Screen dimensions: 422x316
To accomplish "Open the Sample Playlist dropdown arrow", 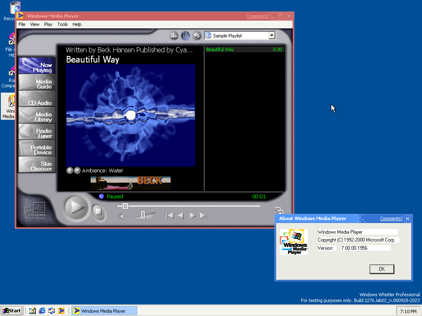I will 272,36.
